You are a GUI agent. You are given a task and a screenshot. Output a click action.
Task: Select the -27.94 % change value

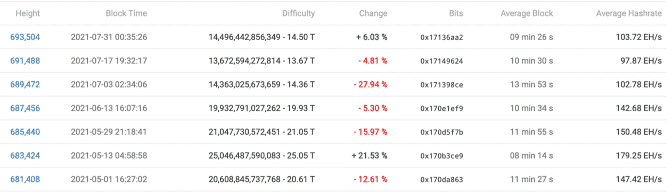point(371,84)
